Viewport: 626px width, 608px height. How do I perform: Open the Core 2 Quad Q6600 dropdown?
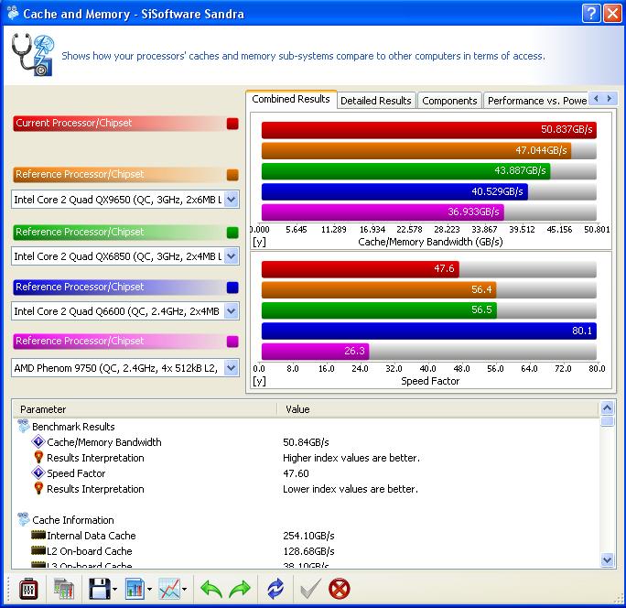tap(232, 310)
